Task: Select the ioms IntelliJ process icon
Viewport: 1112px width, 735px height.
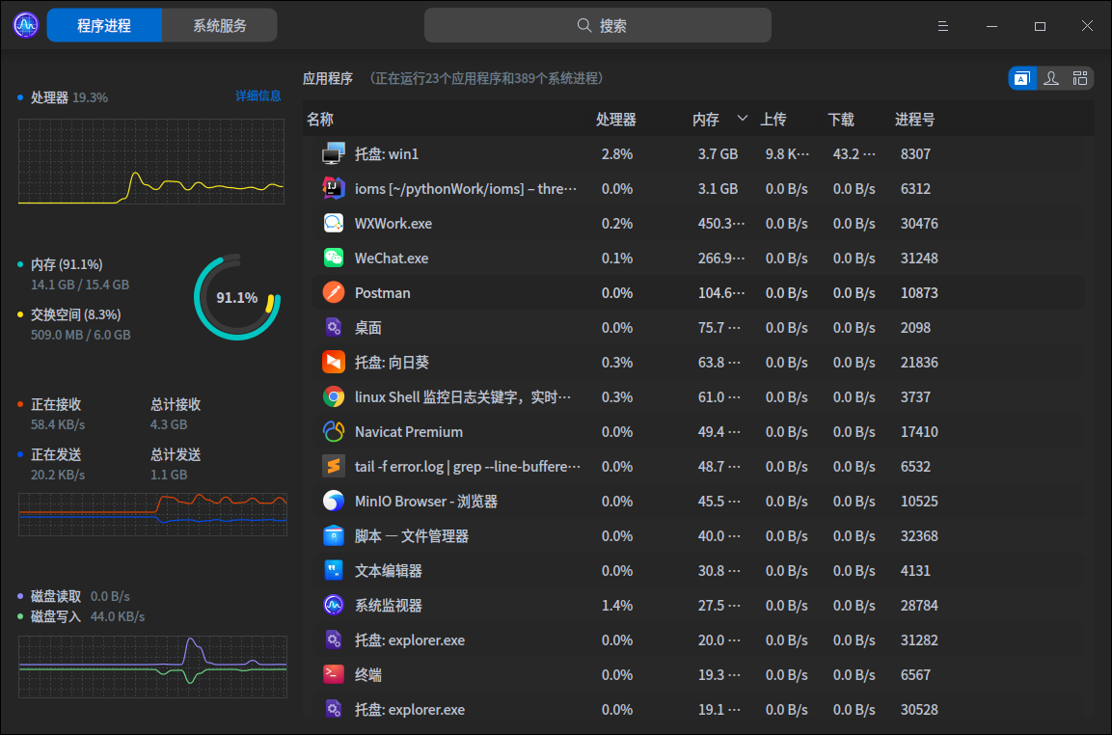Action: 334,189
